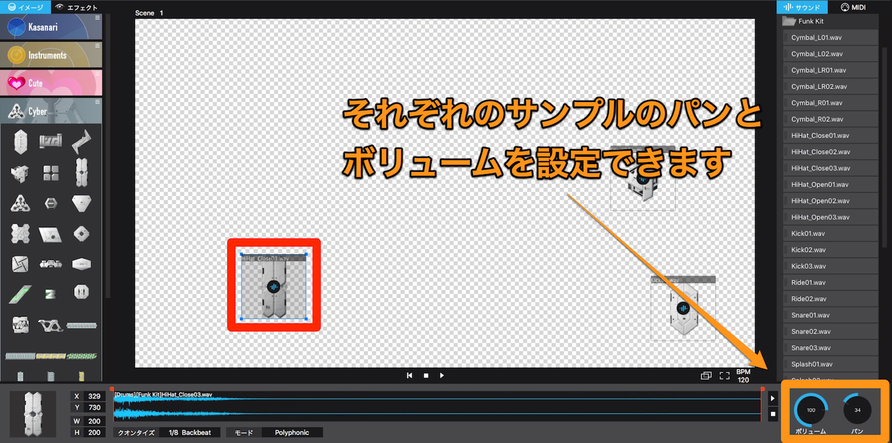Select Ride02.wav in sound list
892x443 pixels.
(x=831, y=299)
